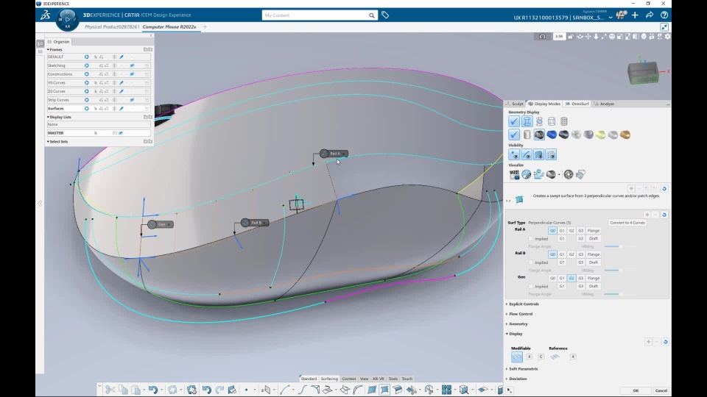Toggle the Rail B Implied checkbox
Viewport: 707px width, 397px height.
tap(531, 262)
